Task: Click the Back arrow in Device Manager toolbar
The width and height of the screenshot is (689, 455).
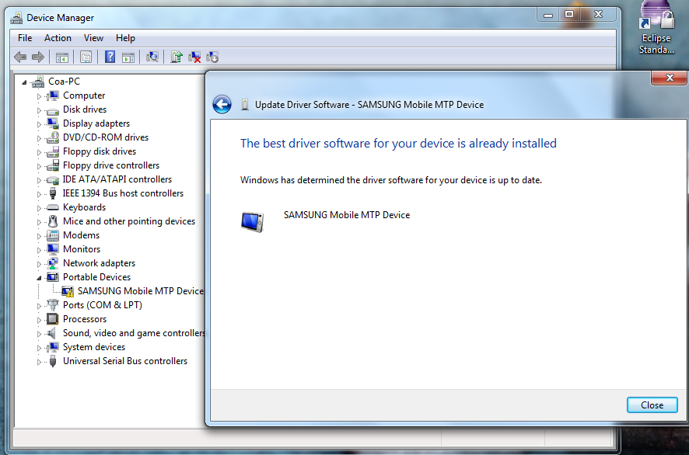Action: (x=20, y=57)
